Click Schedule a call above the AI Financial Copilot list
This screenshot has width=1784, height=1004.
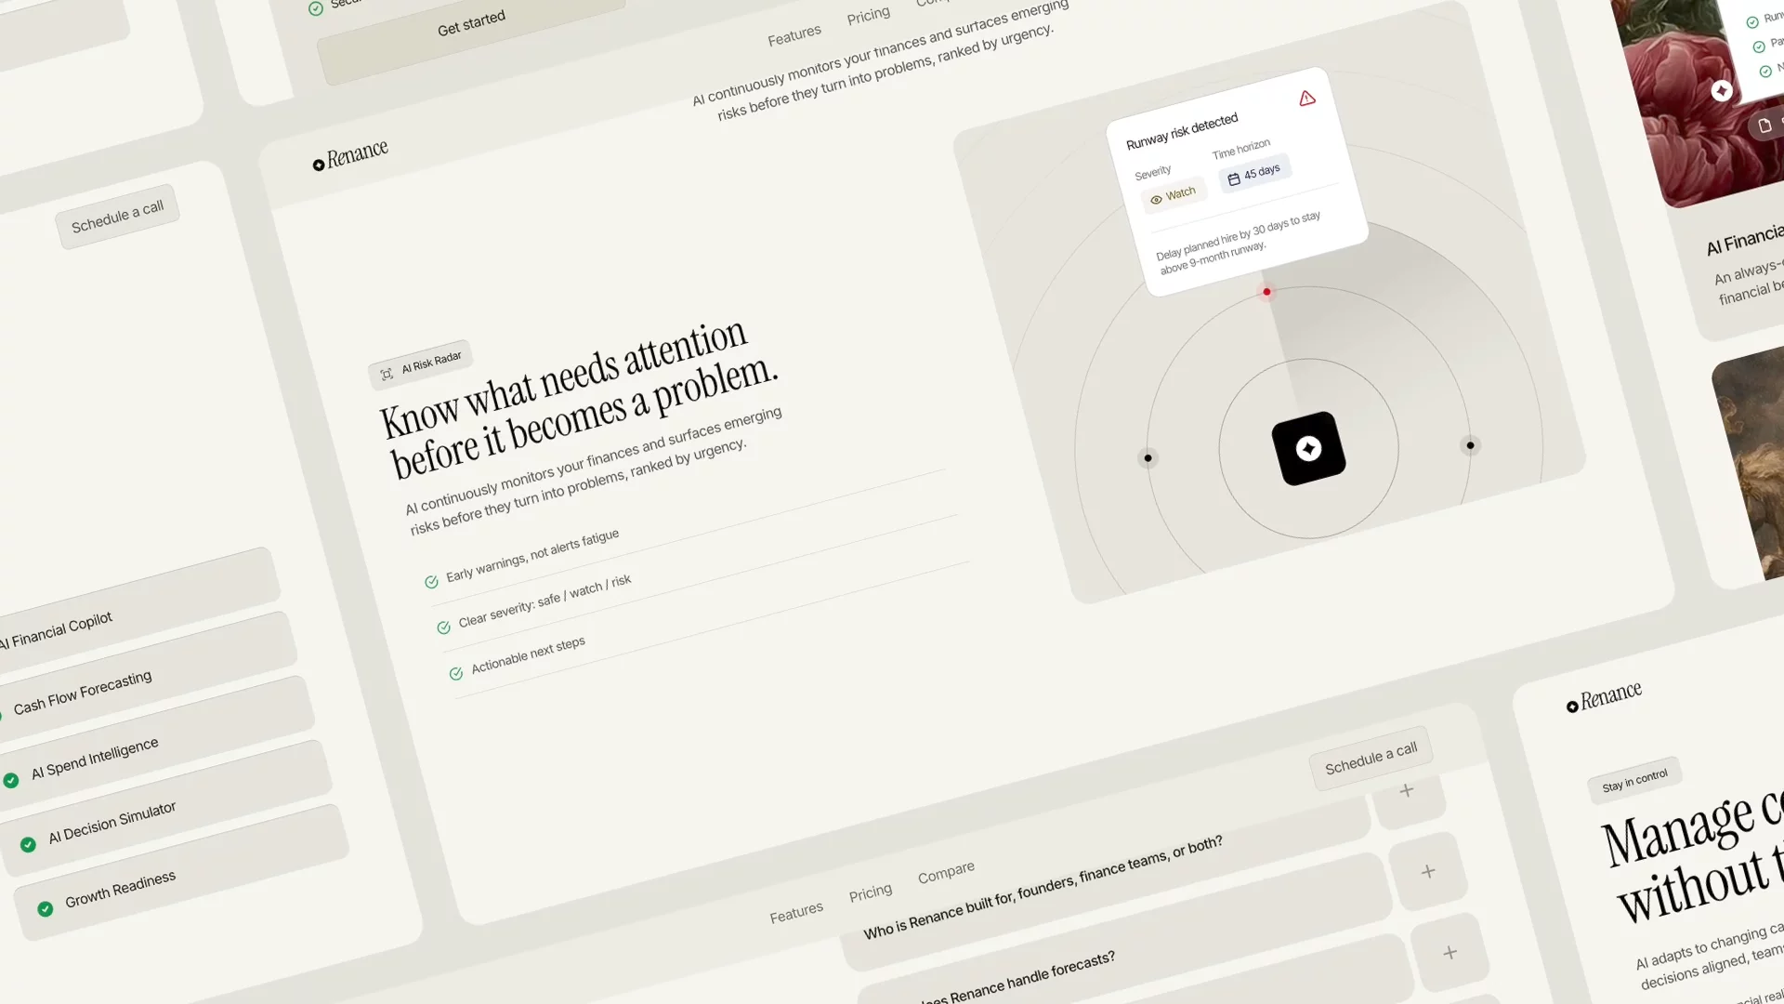117,217
